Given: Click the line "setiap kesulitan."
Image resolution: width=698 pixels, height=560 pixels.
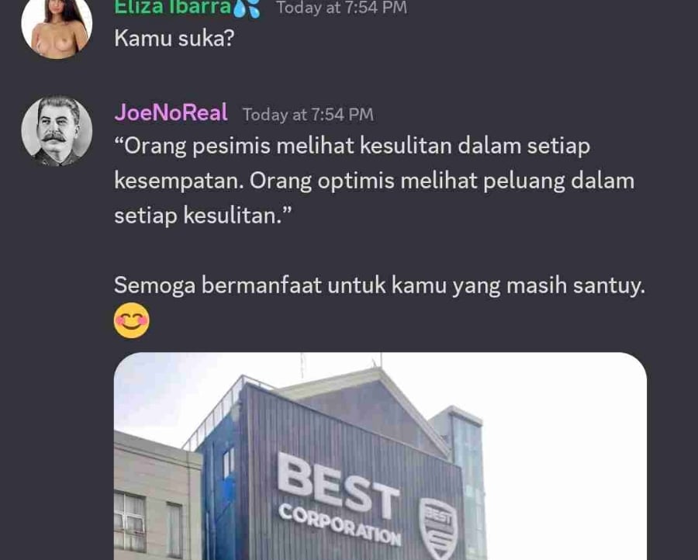Looking at the screenshot, I should pos(203,216).
